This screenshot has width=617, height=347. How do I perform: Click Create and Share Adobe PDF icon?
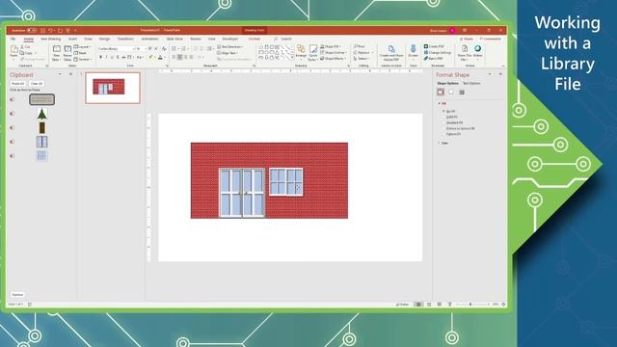pyautogui.click(x=391, y=49)
